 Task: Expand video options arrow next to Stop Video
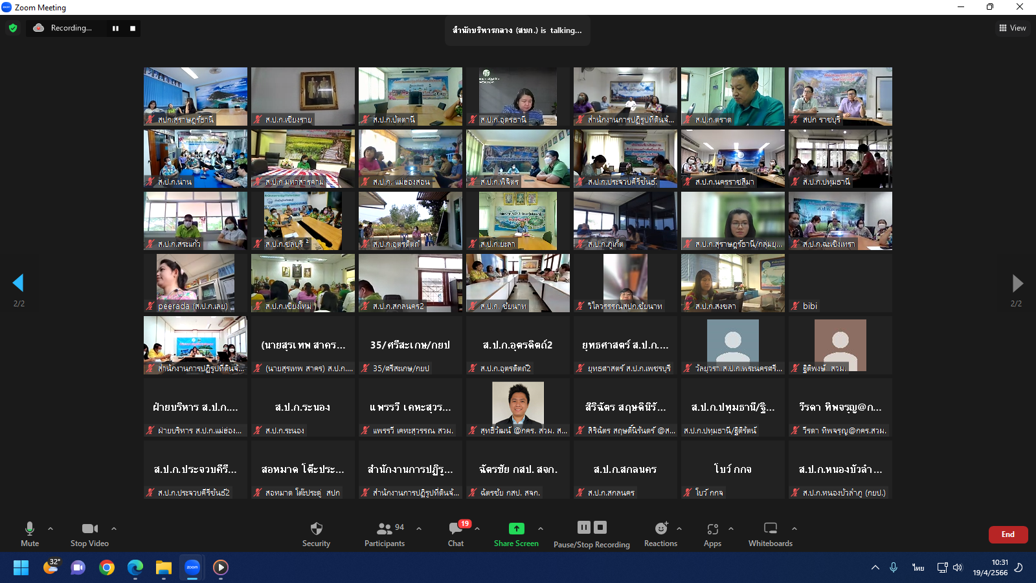coord(114,529)
